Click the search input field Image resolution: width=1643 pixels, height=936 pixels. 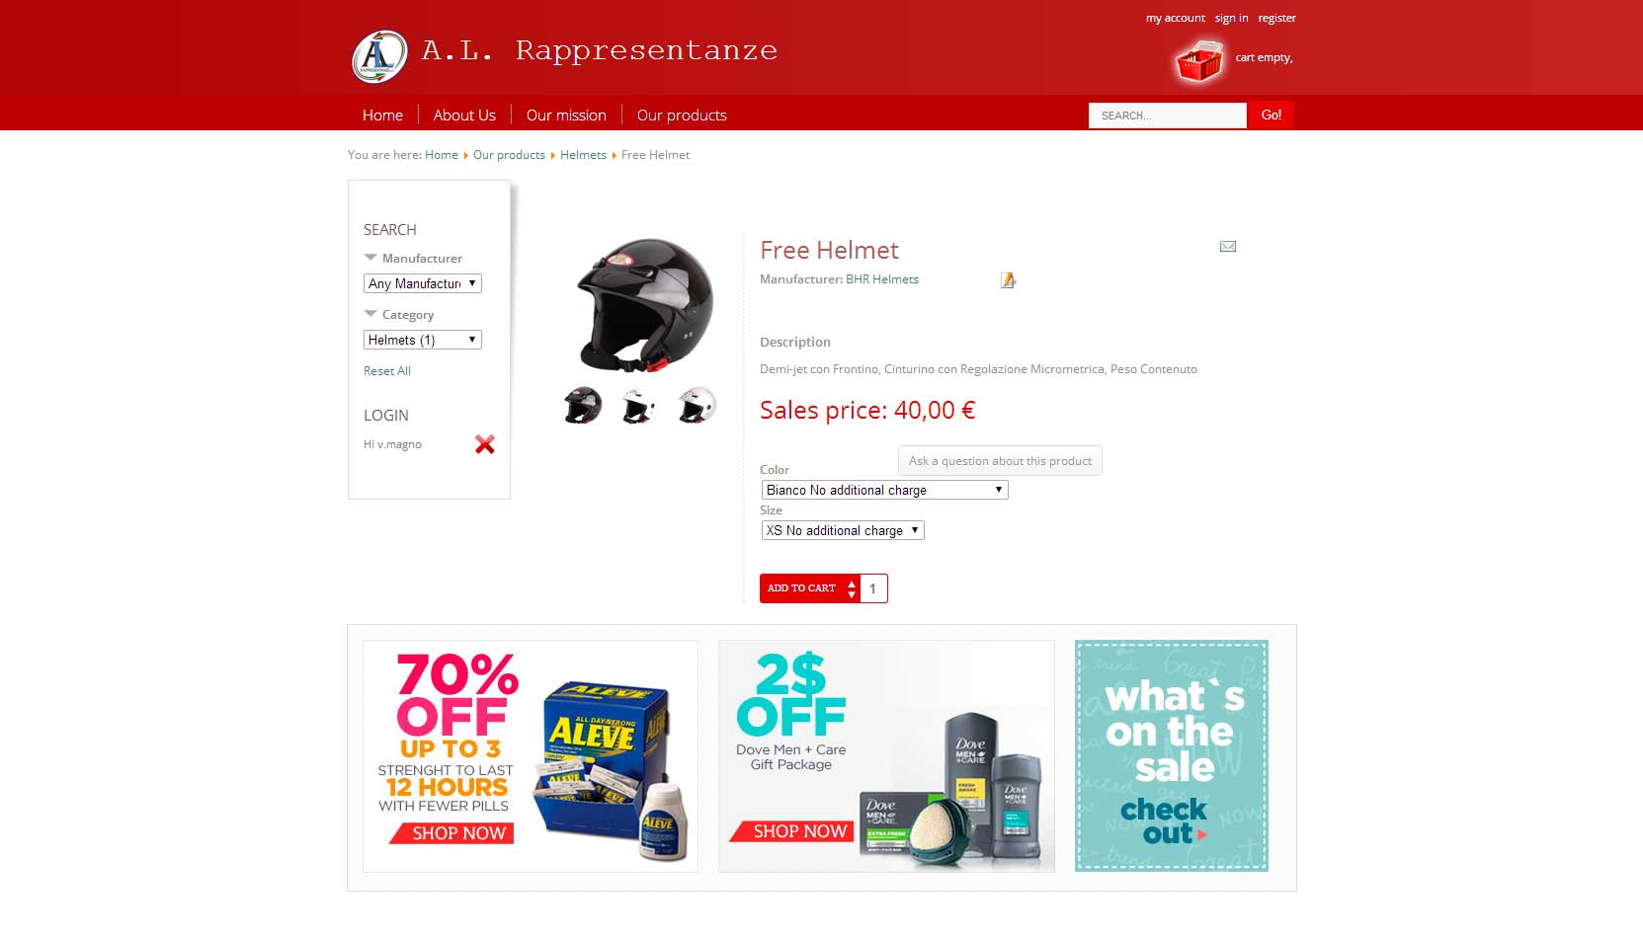point(1168,116)
